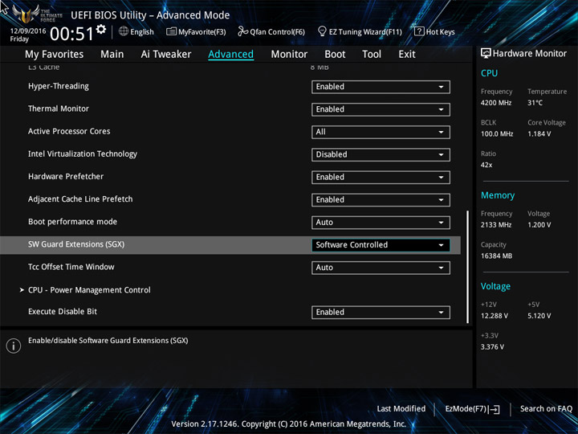Viewport: 578px width, 434px height.
Task: Open the Hyper-Threading dropdown
Action: click(x=381, y=87)
